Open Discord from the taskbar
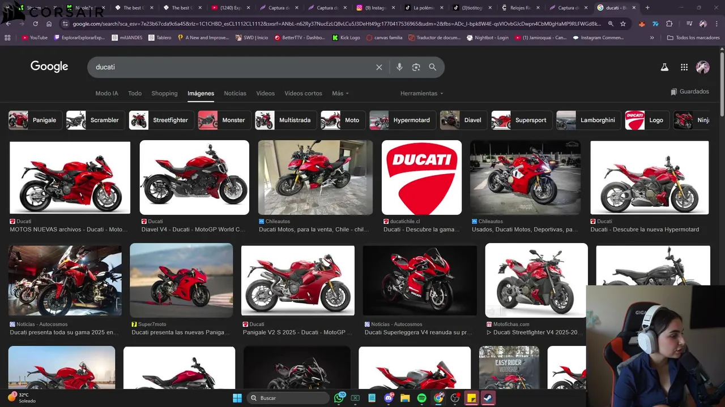The image size is (725, 407). click(389, 398)
